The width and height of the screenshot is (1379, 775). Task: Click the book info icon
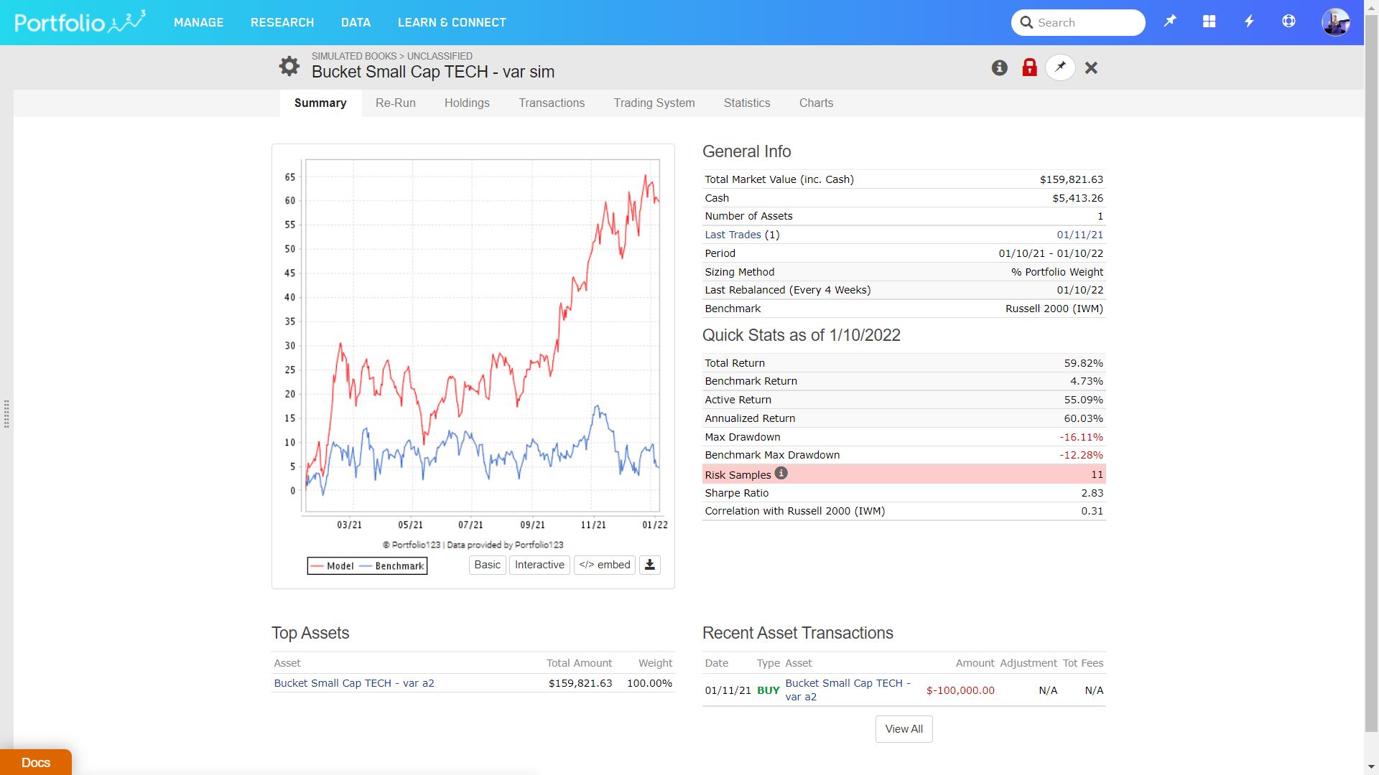coord(999,67)
